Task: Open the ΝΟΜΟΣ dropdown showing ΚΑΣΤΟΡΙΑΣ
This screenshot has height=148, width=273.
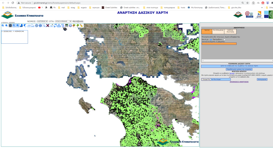Action: coord(42,21)
